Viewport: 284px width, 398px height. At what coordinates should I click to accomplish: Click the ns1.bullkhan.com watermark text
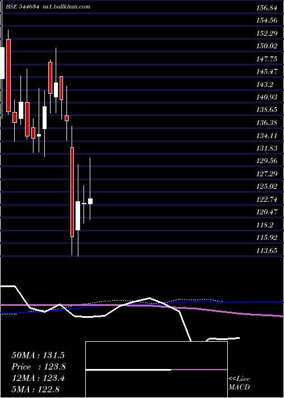pos(66,7)
